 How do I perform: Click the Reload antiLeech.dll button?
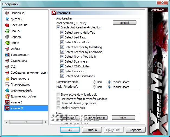point(125,22)
